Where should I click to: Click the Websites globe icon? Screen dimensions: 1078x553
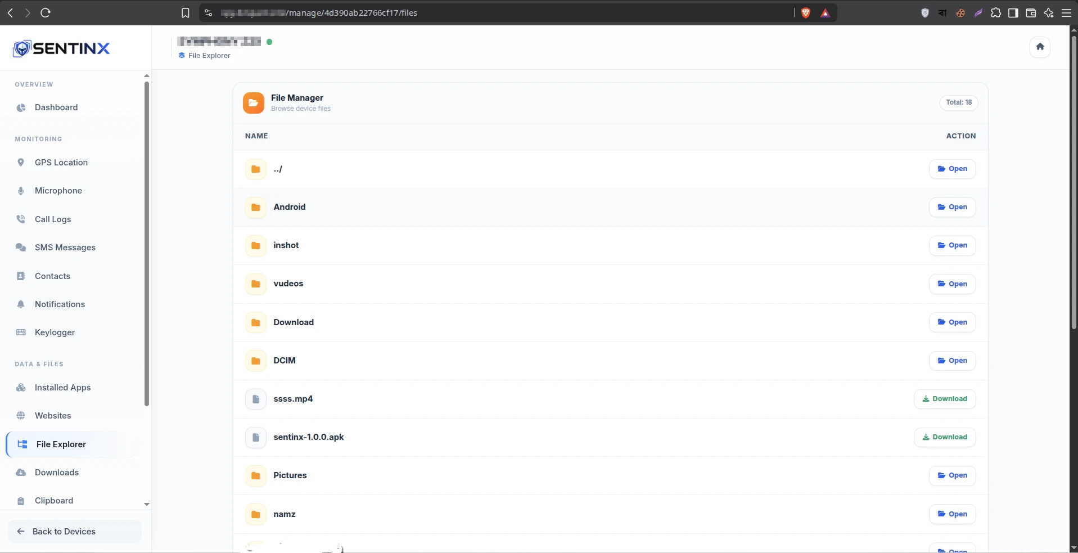pyautogui.click(x=21, y=416)
